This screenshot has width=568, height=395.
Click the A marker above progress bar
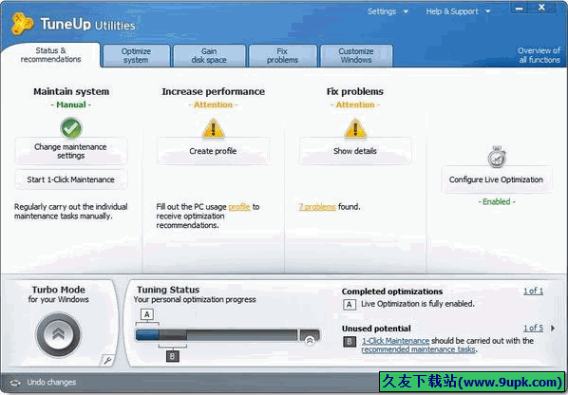[x=147, y=314]
